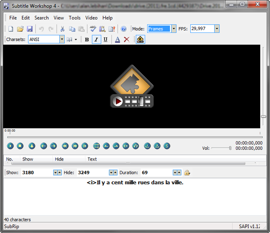Open the Search menu
270x233 pixels.
(42, 18)
